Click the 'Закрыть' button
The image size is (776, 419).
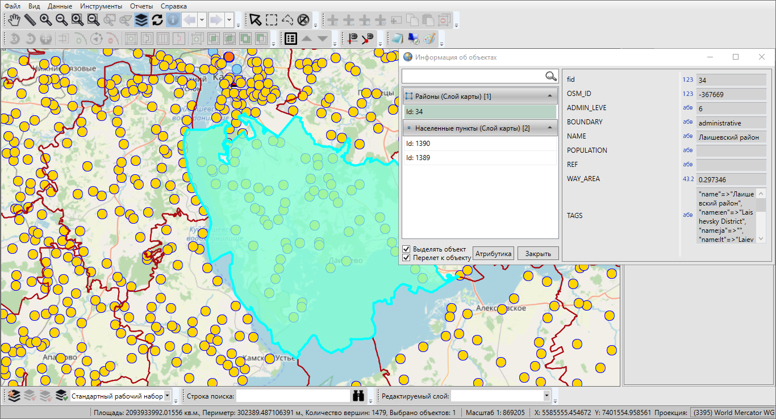click(537, 253)
